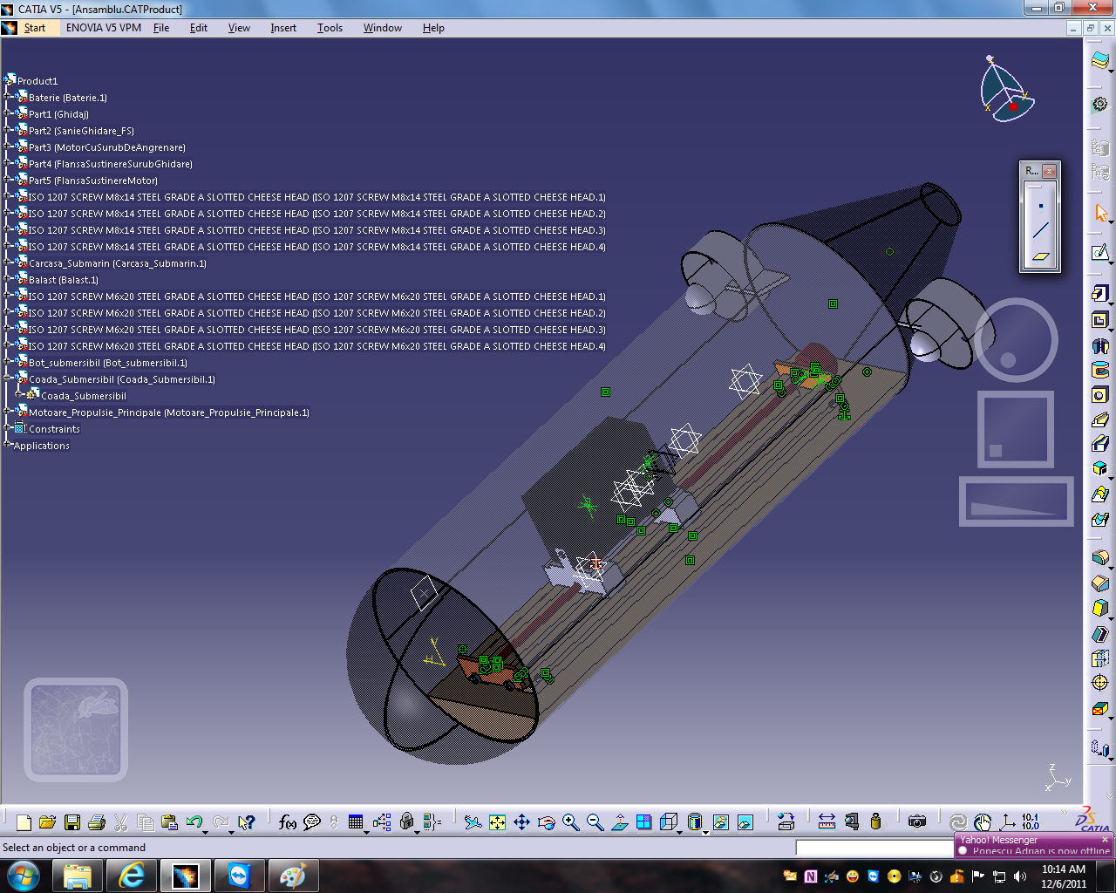
Task: Collapse the Coada_Submersibil (Coada_Submersibil.1) node
Action: (x=7, y=379)
